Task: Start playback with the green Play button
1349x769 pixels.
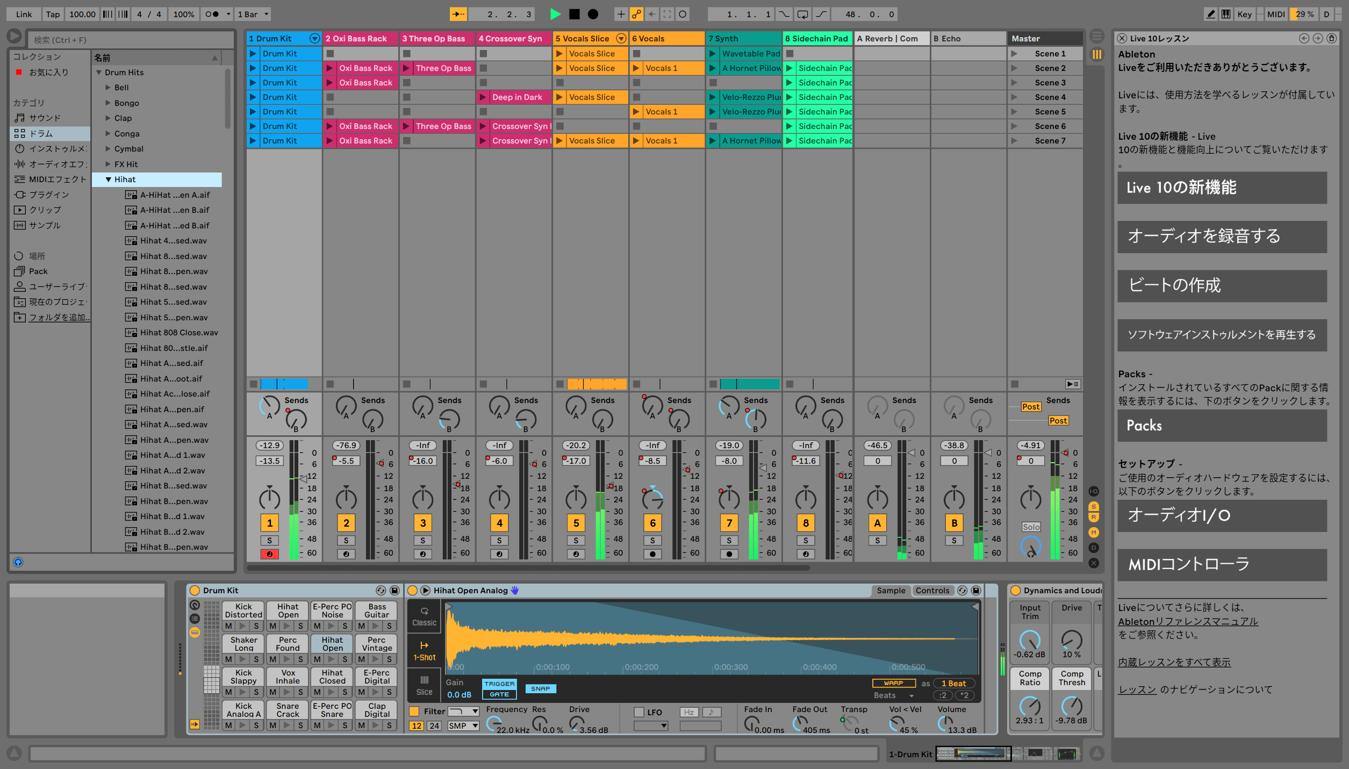Action: point(555,15)
